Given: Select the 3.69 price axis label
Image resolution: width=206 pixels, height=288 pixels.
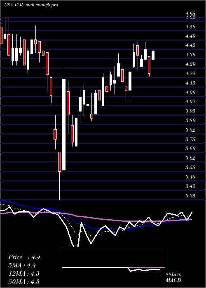Looking at the screenshot, I should coord(190,149).
